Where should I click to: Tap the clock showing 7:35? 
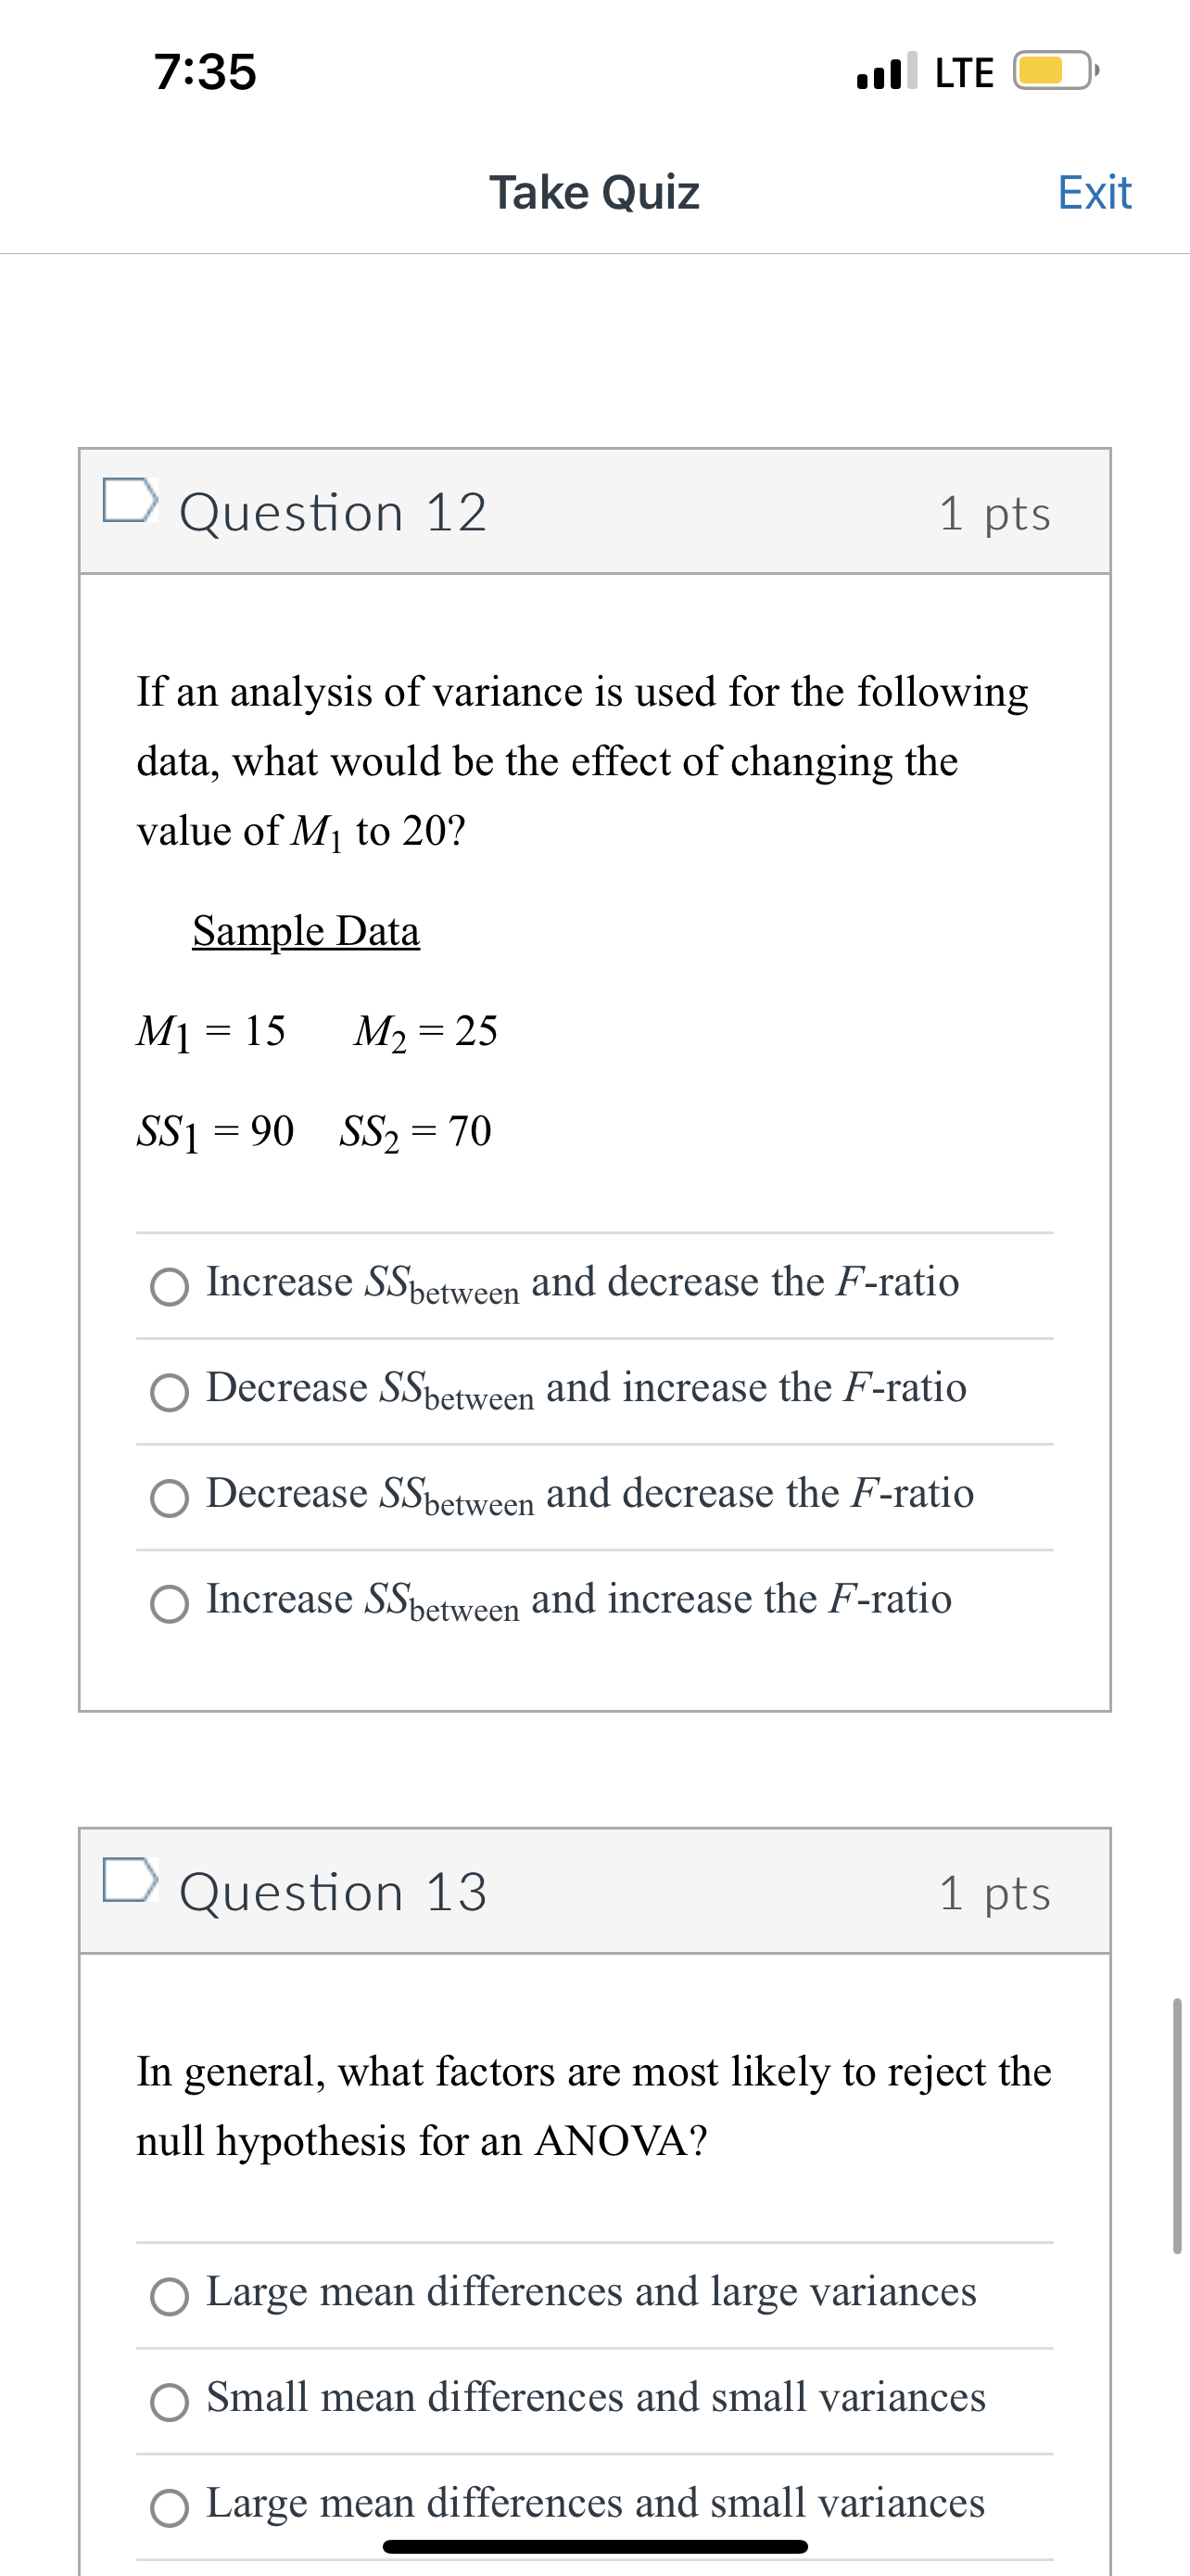(x=205, y=72)
